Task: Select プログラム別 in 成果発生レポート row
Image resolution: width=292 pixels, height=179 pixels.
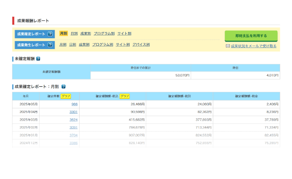Action: tap(103, 45)
